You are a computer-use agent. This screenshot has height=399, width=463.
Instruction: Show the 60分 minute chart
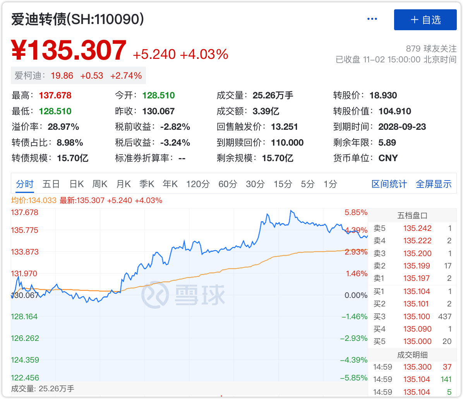tap(228, 184)
